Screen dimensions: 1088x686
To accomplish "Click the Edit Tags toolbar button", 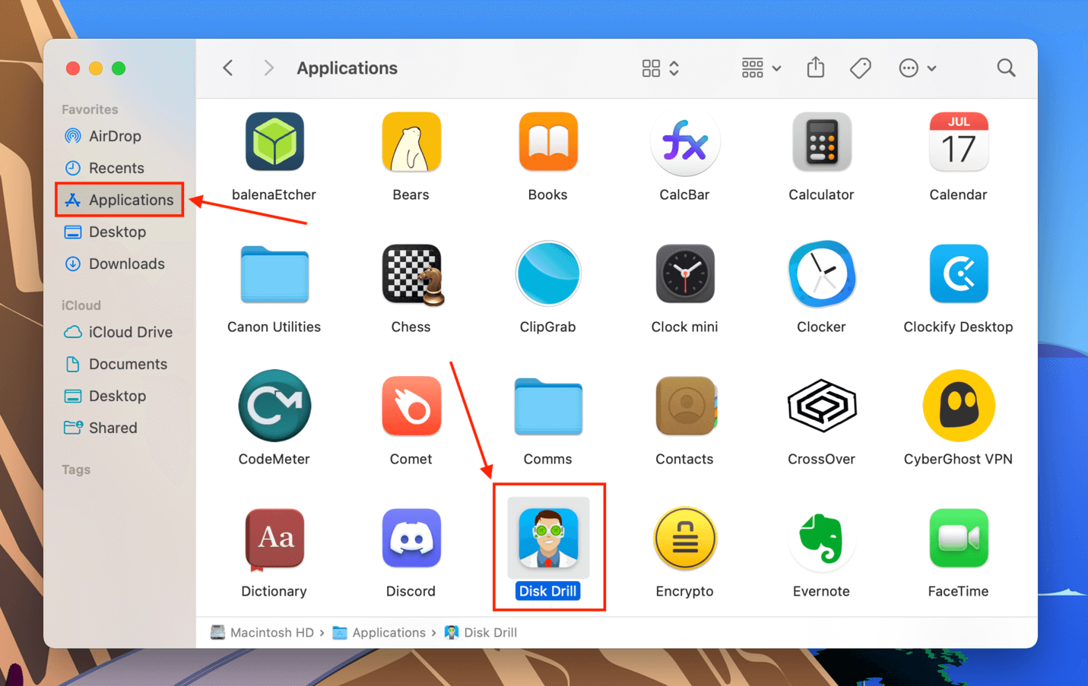I will coord(861,68).
